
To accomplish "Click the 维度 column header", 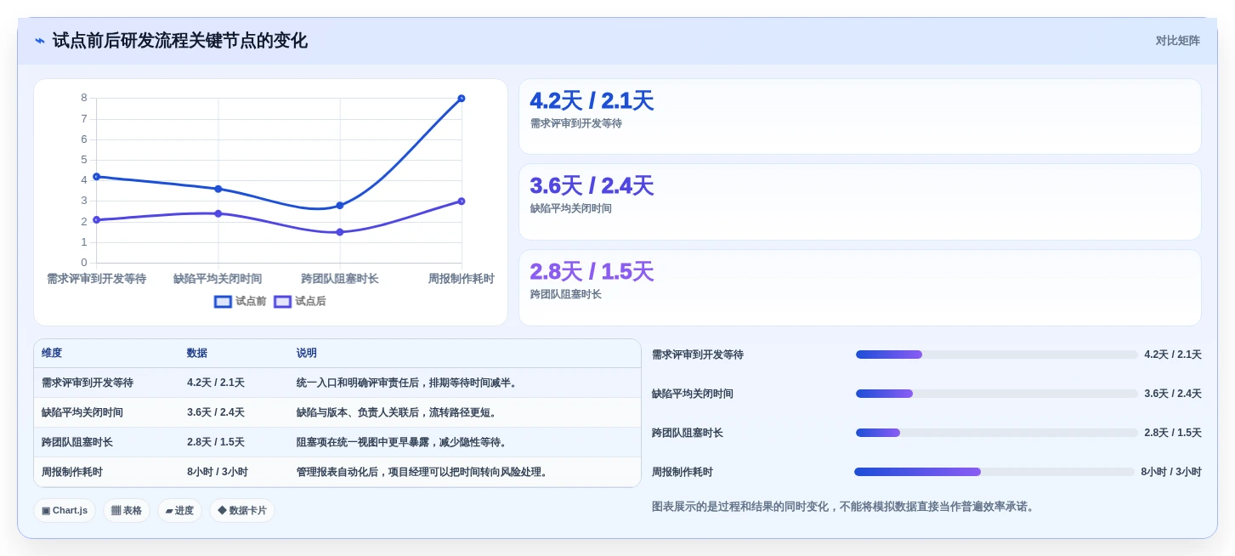I will (x=52, y=354).
